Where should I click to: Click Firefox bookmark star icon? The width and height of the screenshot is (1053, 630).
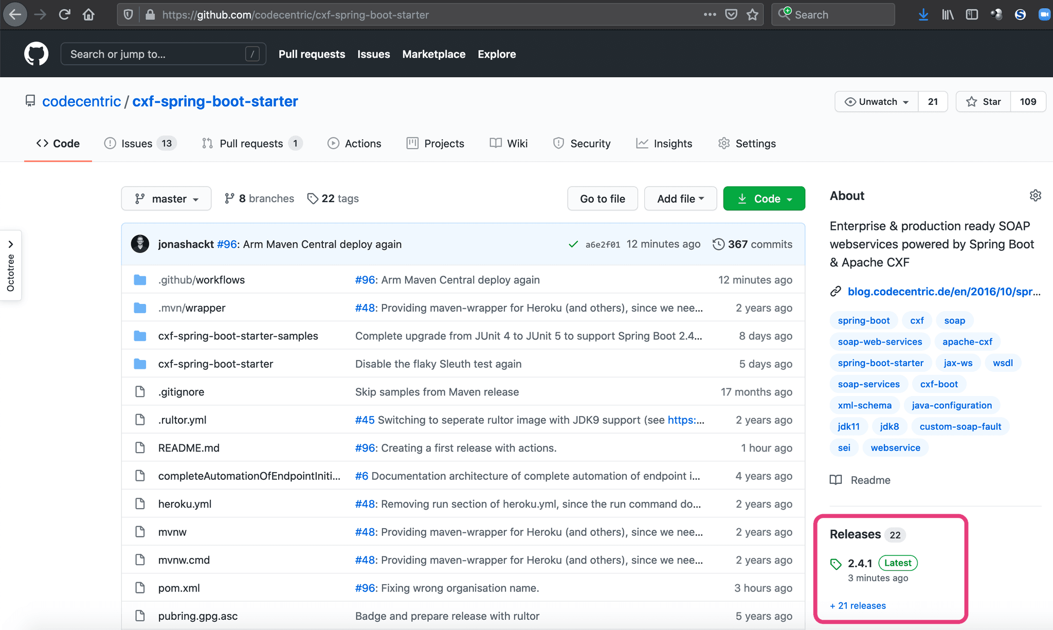tap(752, 15)
